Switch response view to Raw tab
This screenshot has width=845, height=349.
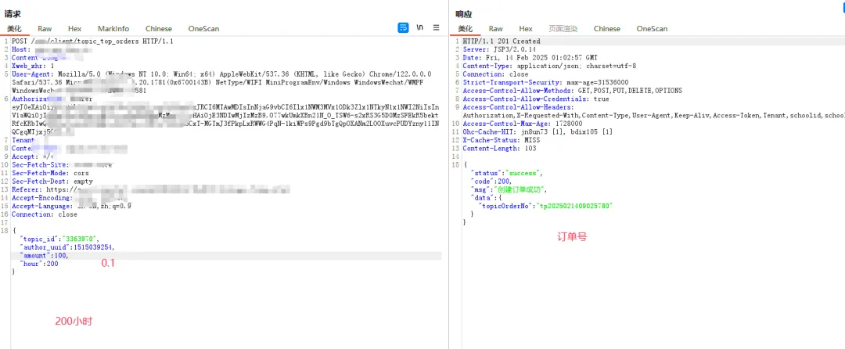pos(496,28)
